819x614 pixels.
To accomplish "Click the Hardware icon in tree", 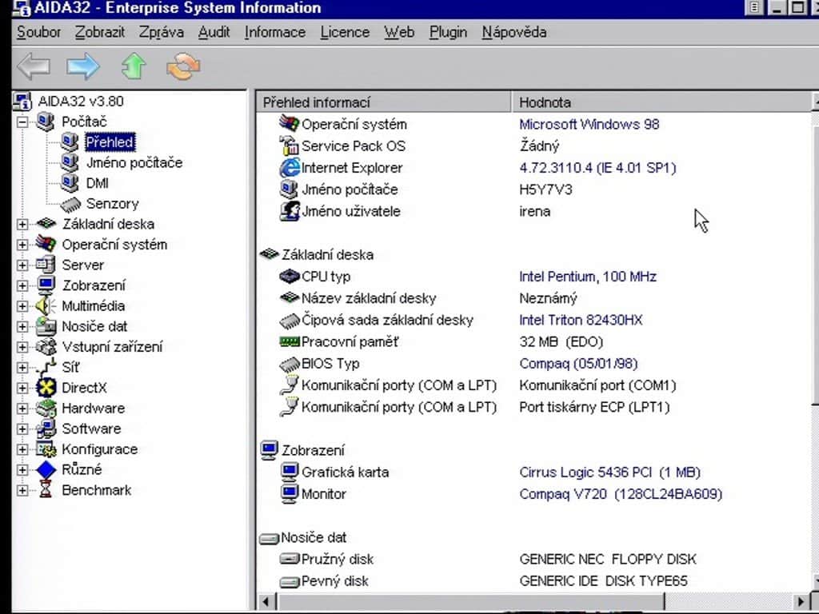I will (46, 409).
